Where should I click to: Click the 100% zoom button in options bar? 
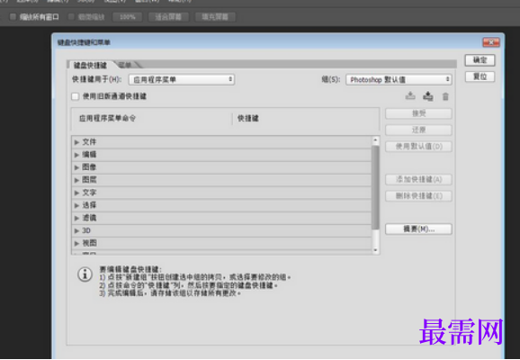(x=128, y=17)
